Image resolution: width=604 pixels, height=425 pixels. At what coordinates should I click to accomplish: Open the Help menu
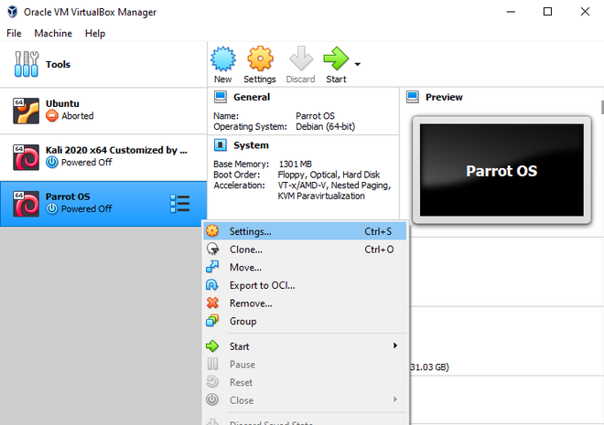pos(95,34)
